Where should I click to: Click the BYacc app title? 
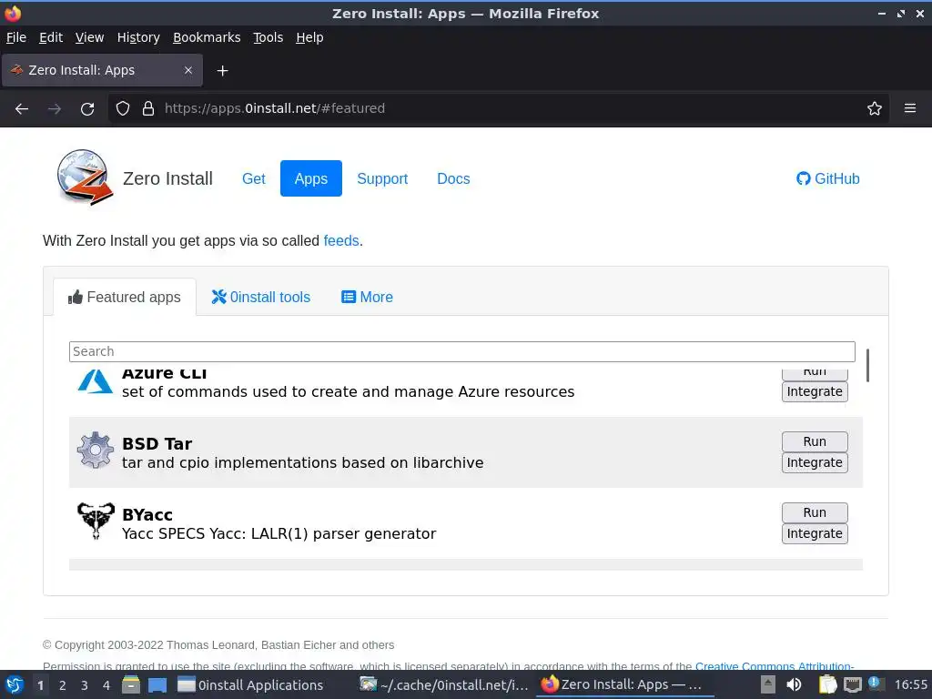[147, 515]
